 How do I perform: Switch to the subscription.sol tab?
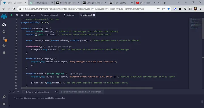[x=50, y=15]
